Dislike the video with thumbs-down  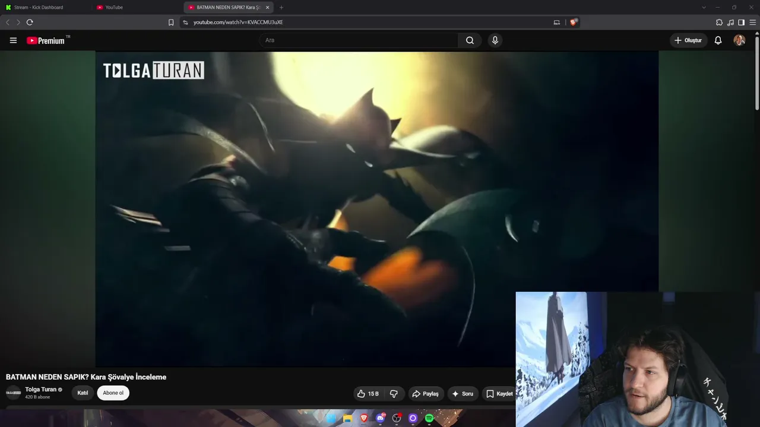pos(394,394)
